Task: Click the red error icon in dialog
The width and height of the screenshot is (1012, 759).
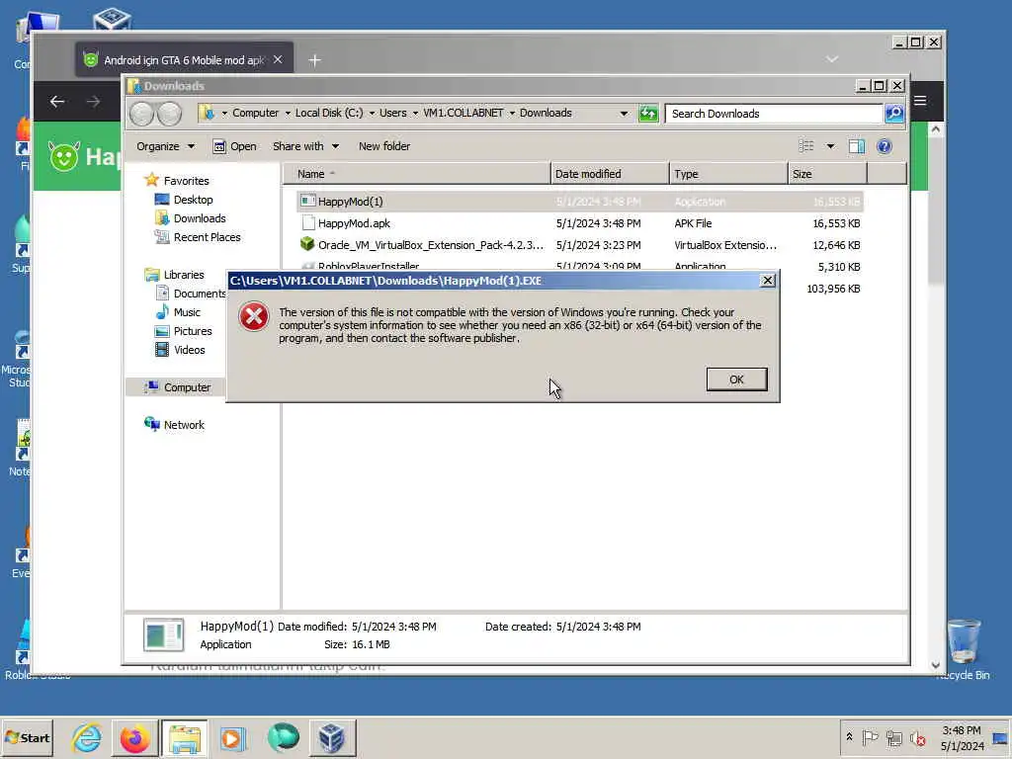Action: point(254,317)
